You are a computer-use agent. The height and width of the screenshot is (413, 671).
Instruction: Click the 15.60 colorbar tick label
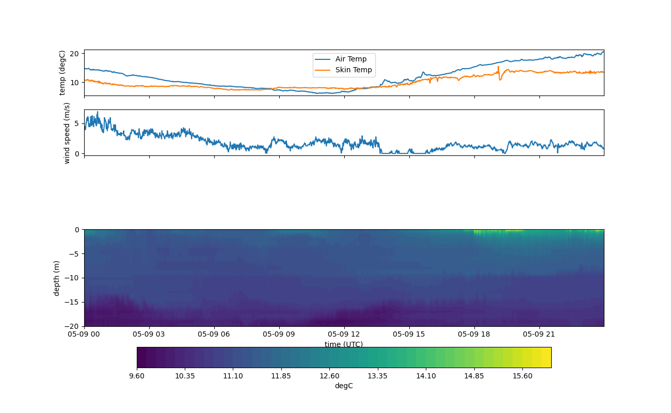[522, 376]
